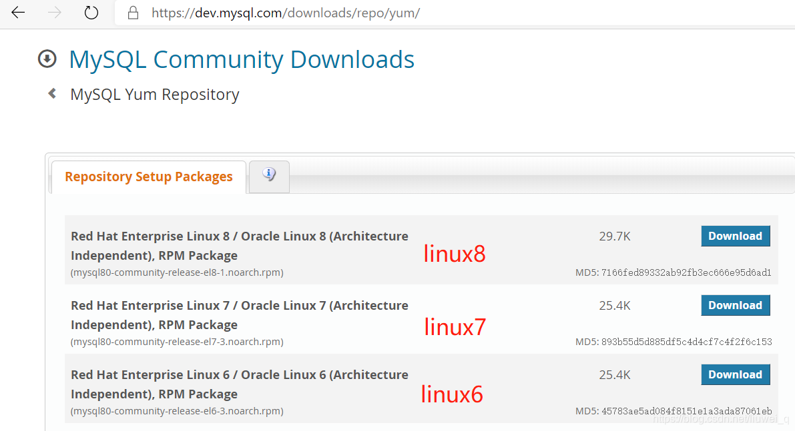This screenshot has height=431, width=795.
Task: Select the Repository Setup Packages tab
Action: click(x=149, y=177)
